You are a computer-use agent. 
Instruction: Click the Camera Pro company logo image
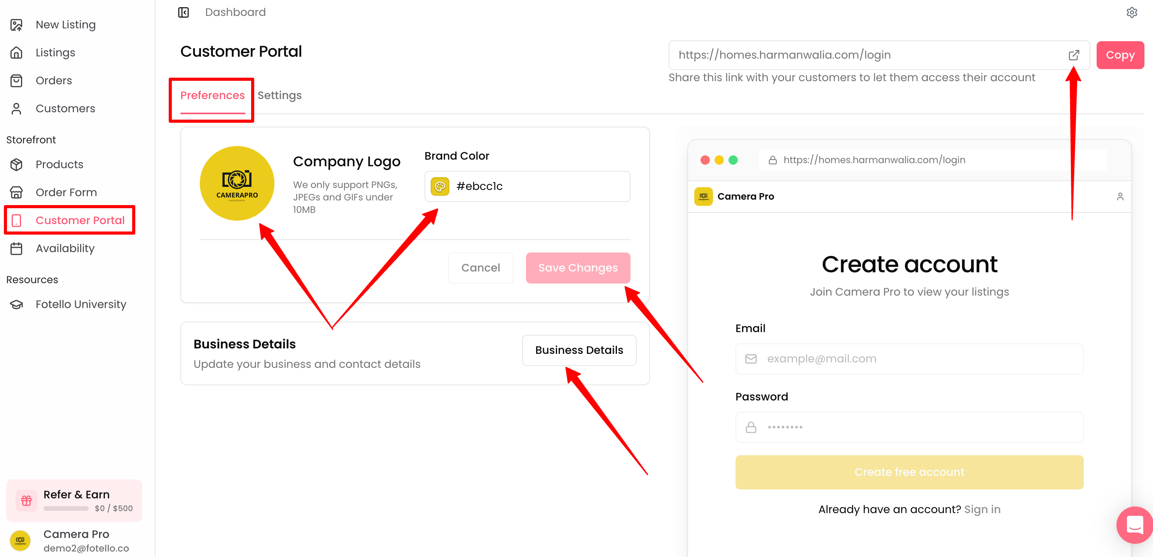pos(237,183)
